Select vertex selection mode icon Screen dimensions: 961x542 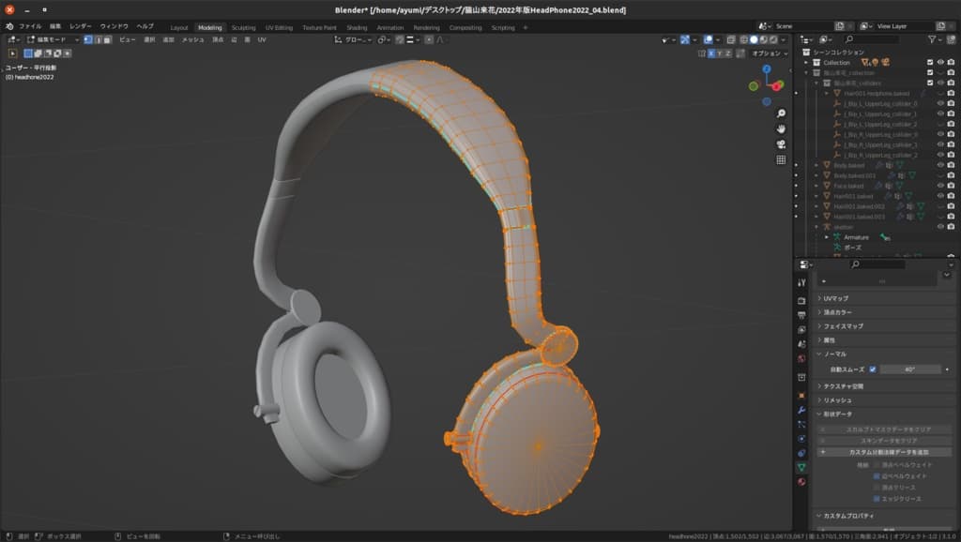(87, 40)
